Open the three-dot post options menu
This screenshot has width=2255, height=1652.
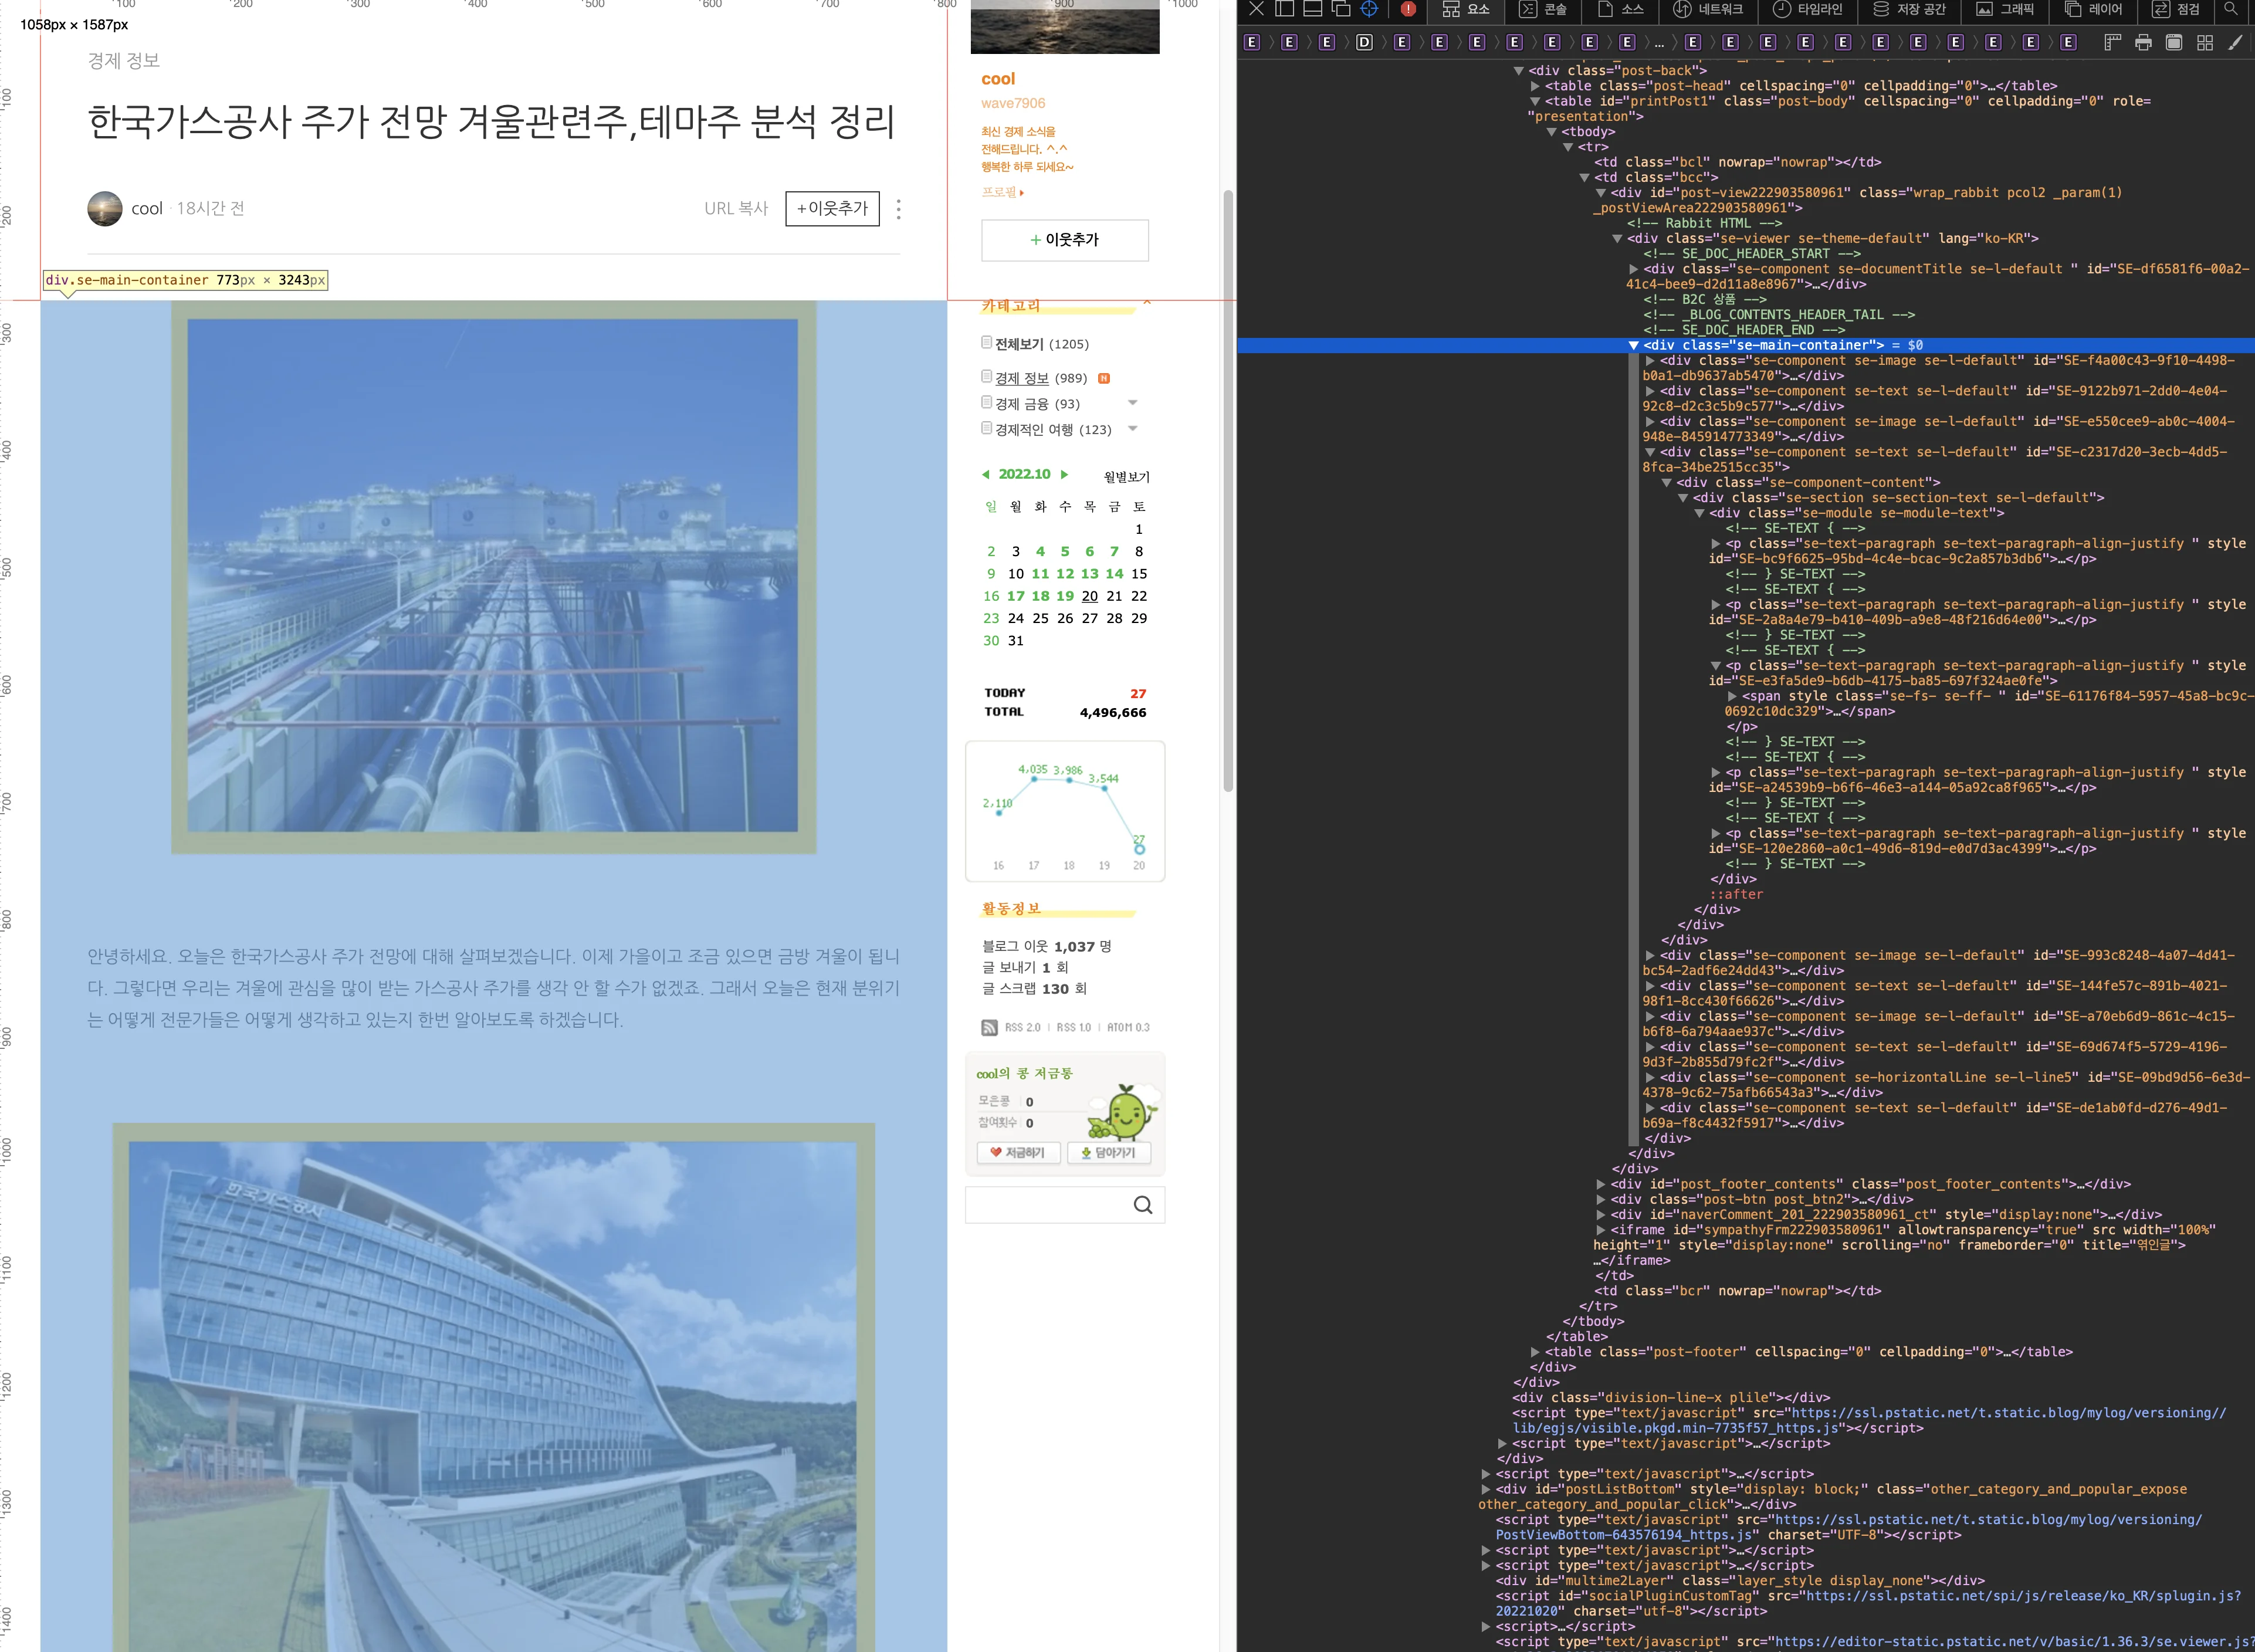[x=898, y=209]
